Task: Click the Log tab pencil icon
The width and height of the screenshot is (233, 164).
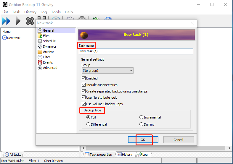Action: (x=140, y=155)
